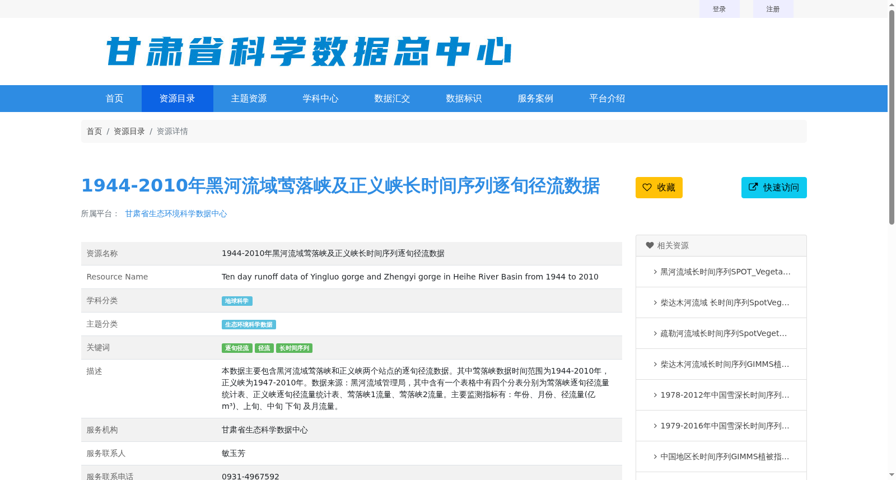Open 服务案例 navigation item

pos(536,99)
